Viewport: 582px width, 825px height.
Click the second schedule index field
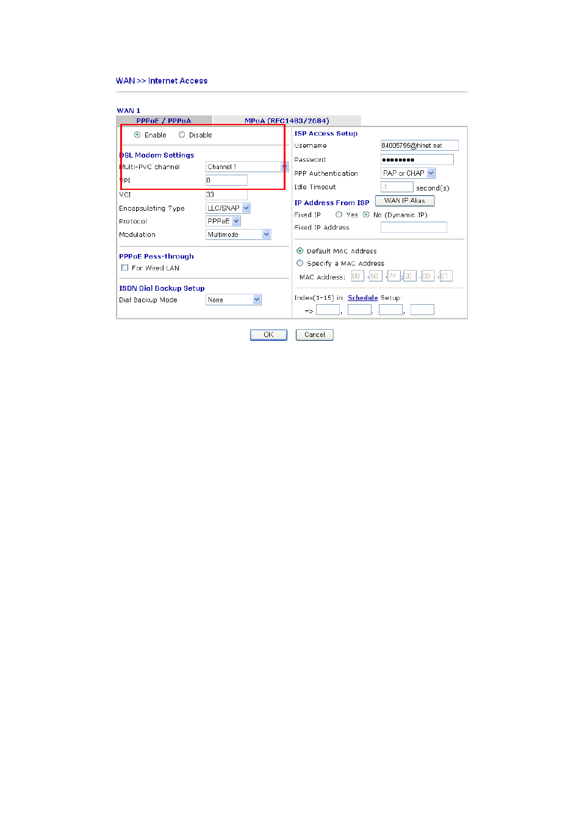click(359, 310)
